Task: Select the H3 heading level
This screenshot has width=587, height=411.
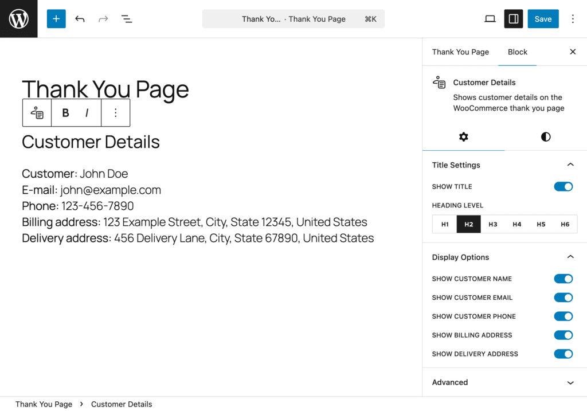Action: coord(493,224)
